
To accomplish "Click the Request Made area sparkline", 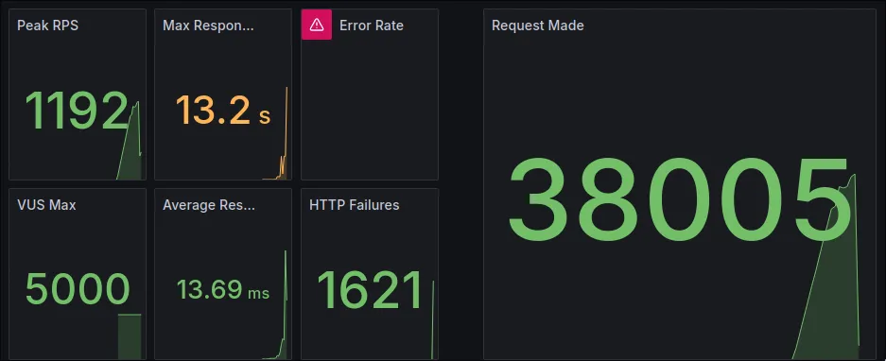I will click(826, 266).
